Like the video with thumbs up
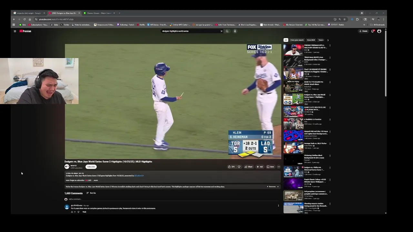Viewport: 413px width, 232px height. 231,167
